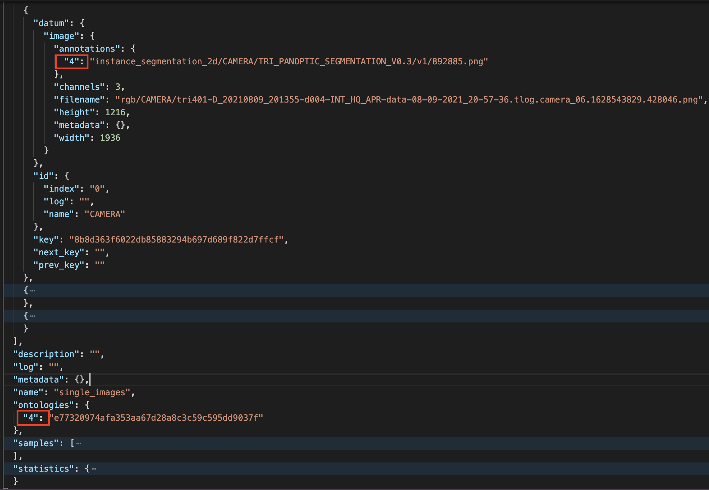Image resolution: width=709 pixels, height=490 pixels.
Task: Click the "prev_key" key
Action: click(59, 265)
